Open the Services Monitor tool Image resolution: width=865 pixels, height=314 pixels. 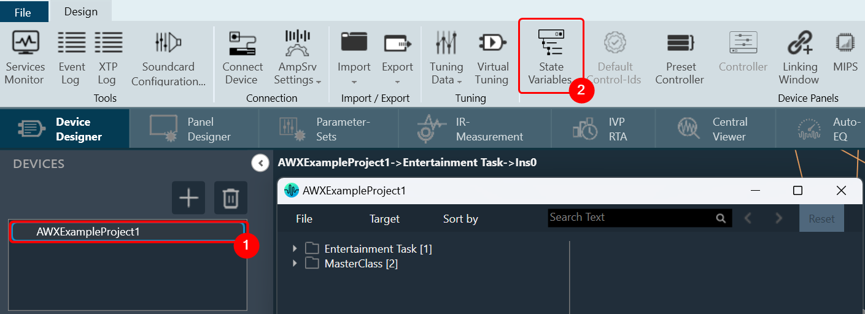click(25, 58)
